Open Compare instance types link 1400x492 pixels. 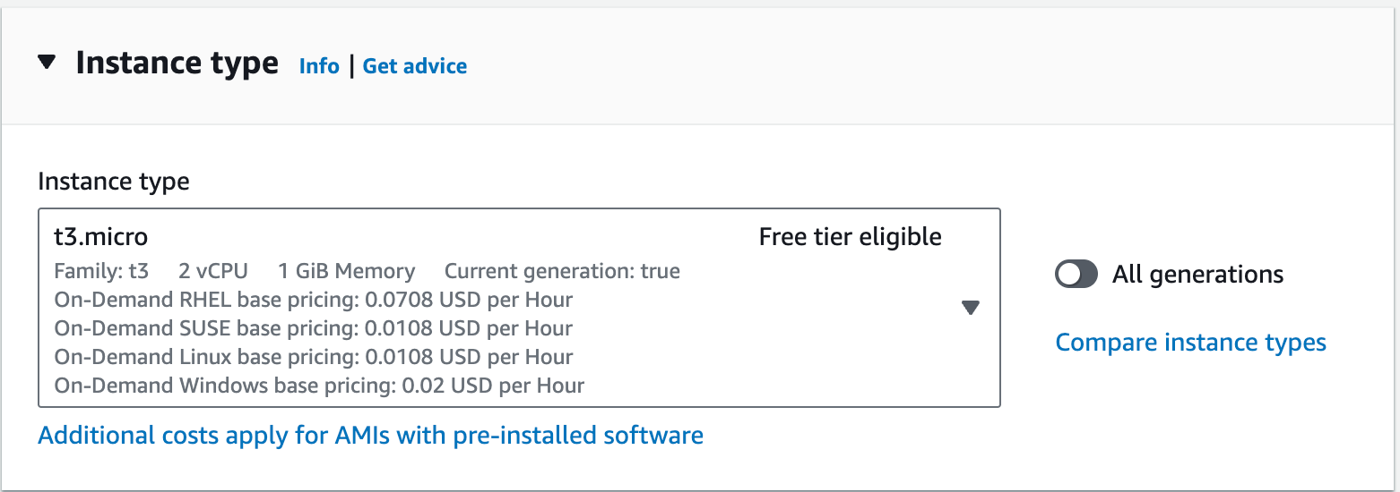tap(1190, 343)
